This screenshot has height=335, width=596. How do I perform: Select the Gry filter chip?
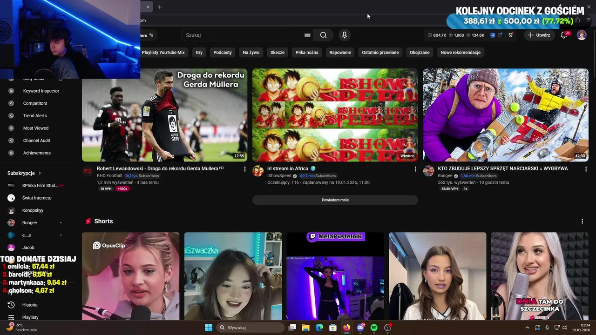click(199, 53)
